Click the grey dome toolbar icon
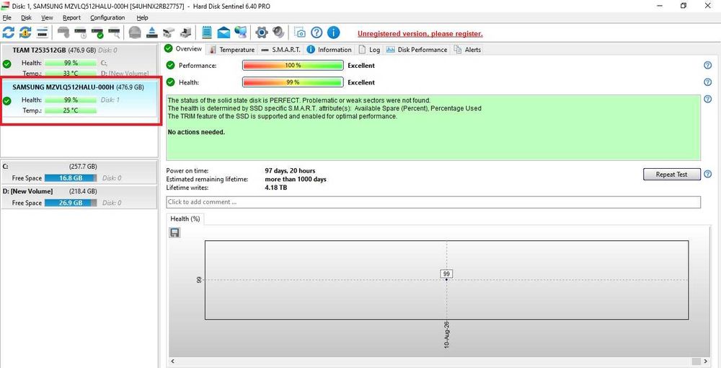Viewport: 721px width, 368px height. point(135,32)
